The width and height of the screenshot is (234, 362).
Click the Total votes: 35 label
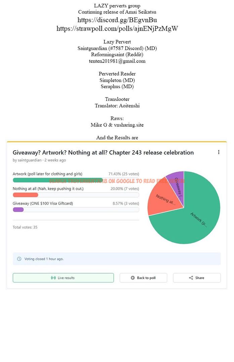(x=25, y=227)
